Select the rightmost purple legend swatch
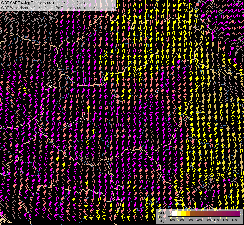This screenshot has height=225, width=244. point(238,214)
